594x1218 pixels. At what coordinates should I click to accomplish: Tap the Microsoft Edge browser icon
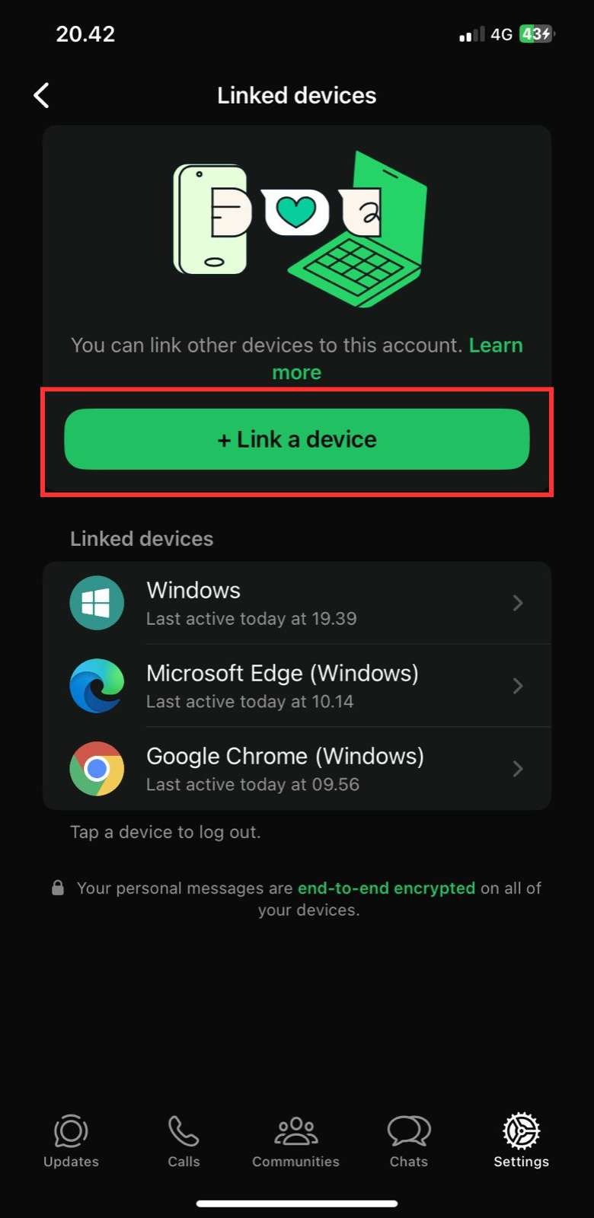coord(97,686)
